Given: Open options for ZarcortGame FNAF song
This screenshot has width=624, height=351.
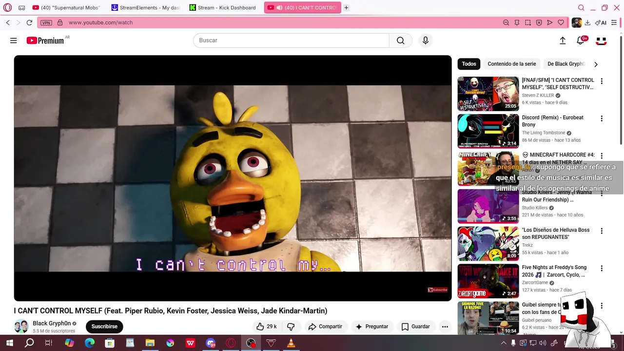Looking at the screenshot, I should tap(602, 269).
